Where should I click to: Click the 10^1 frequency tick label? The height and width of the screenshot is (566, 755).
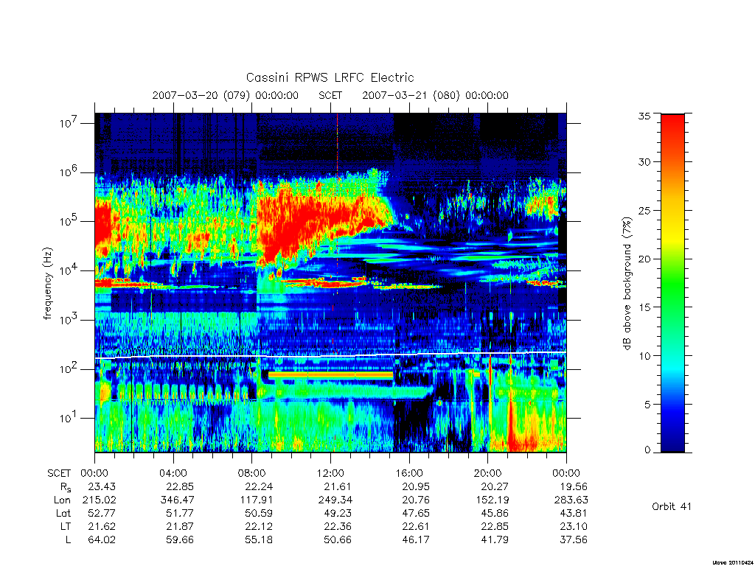(69, 418)
